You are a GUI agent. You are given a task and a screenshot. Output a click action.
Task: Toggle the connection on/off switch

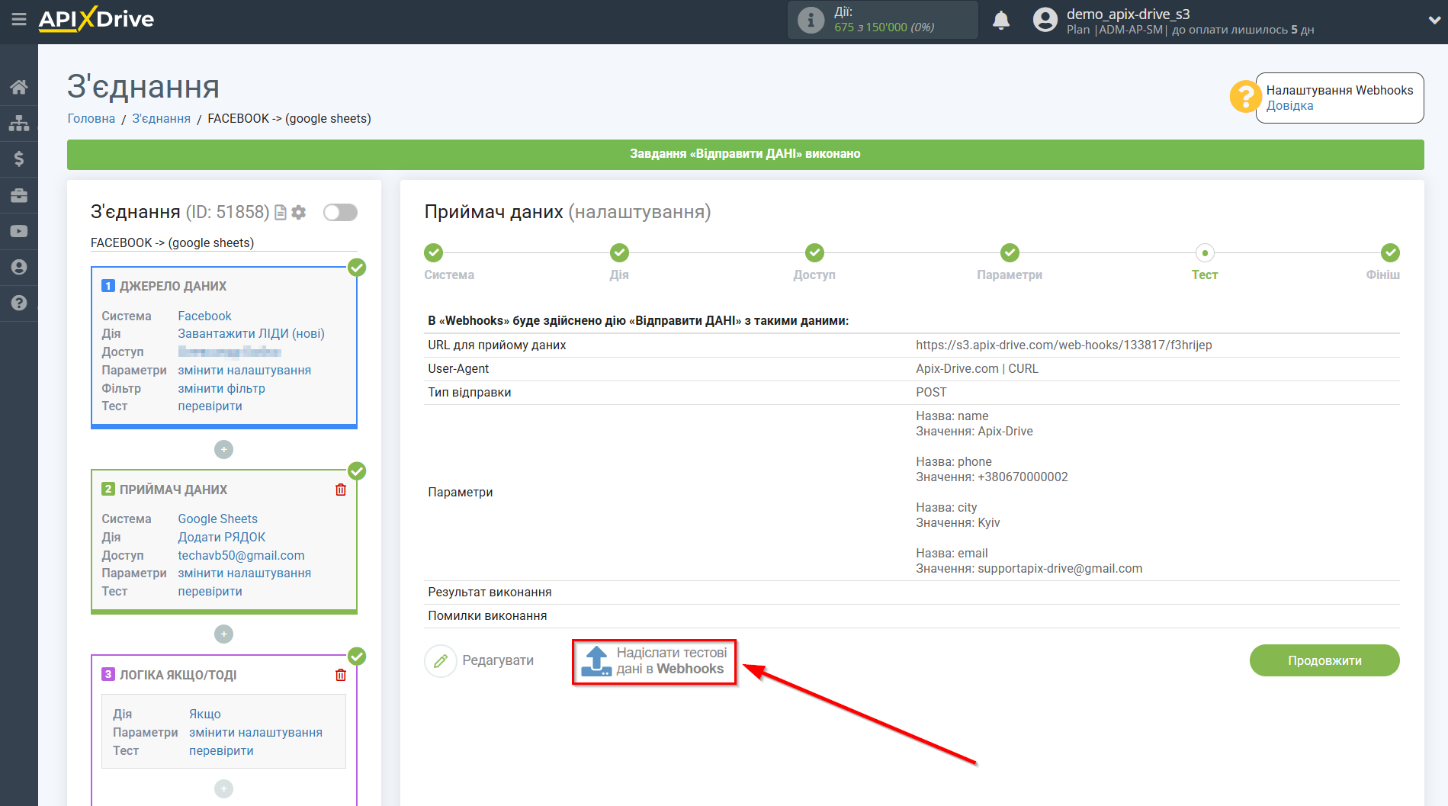340,212
